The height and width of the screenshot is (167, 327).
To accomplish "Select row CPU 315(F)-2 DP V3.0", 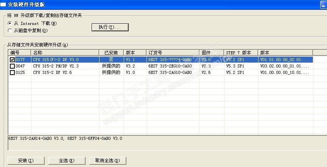I will 160,60.
